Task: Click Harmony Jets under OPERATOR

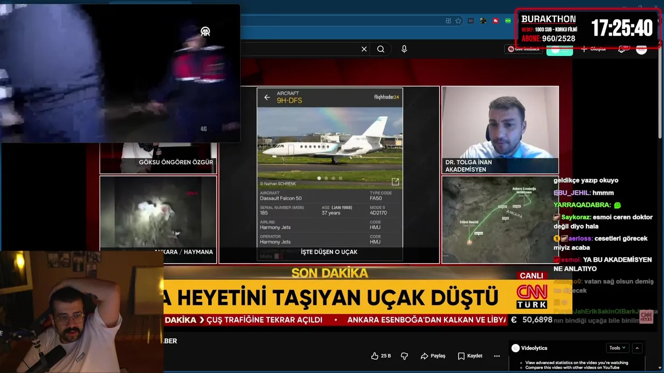Action: pos(275,241)
